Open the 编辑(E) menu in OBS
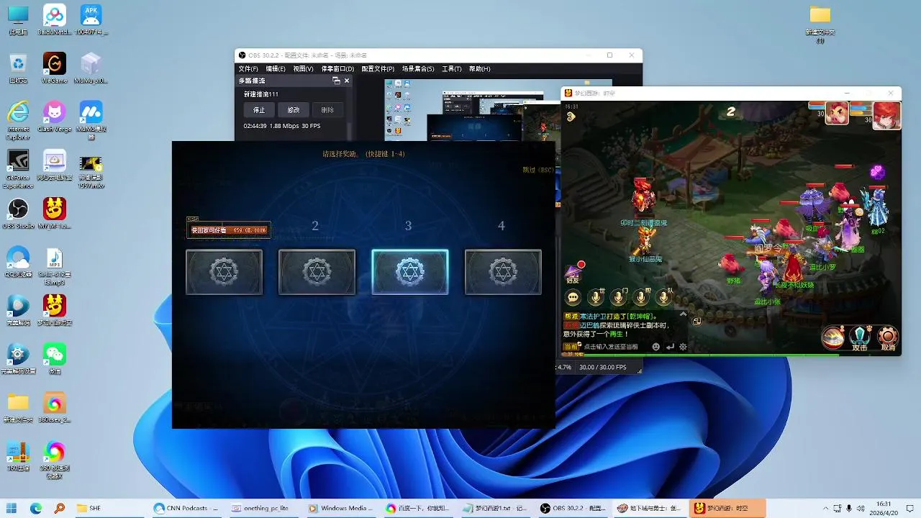The height and width of the screenshot is (518, 921). click(x=276, y=69)
